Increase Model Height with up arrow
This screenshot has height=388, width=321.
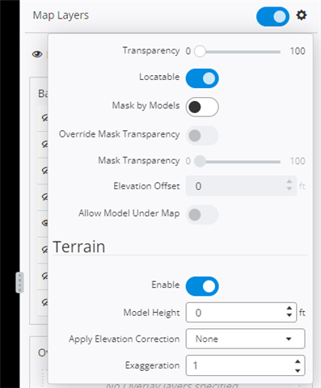coord(289,308)
